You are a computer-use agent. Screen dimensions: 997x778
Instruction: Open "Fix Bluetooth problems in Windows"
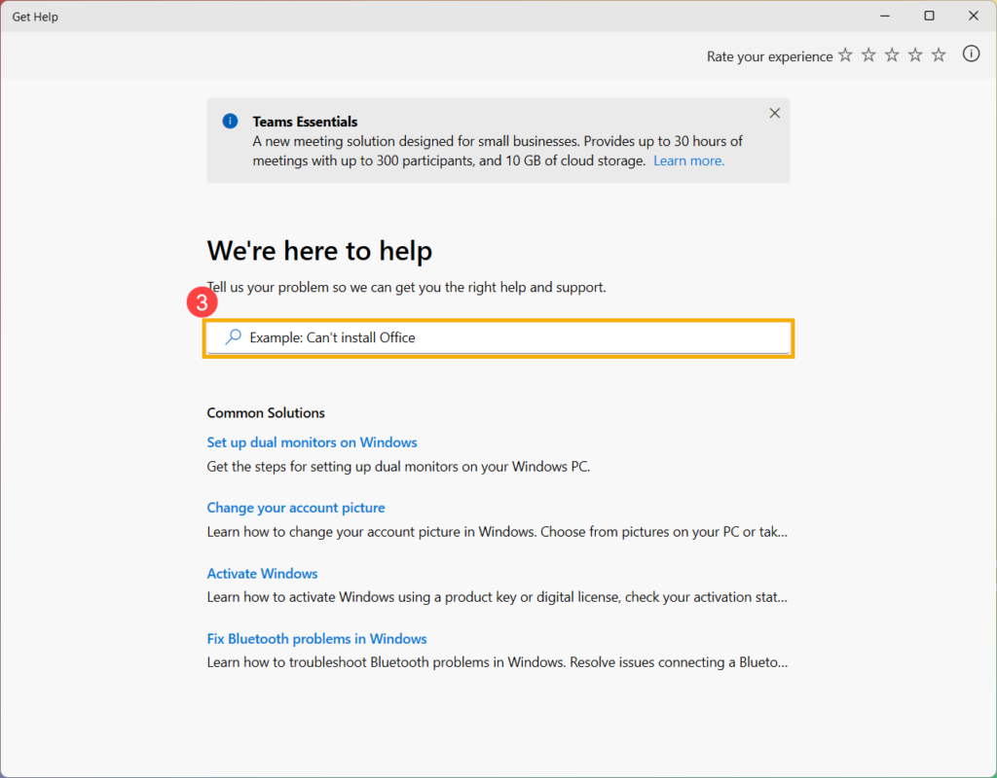(x=316, y=638)
